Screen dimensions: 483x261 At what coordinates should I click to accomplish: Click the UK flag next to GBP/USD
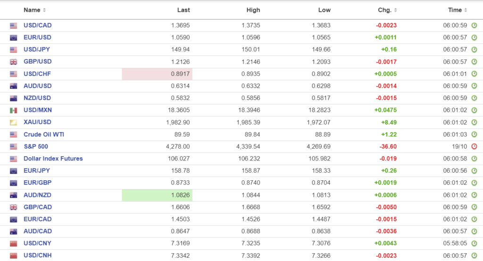(x=13, y=62)
